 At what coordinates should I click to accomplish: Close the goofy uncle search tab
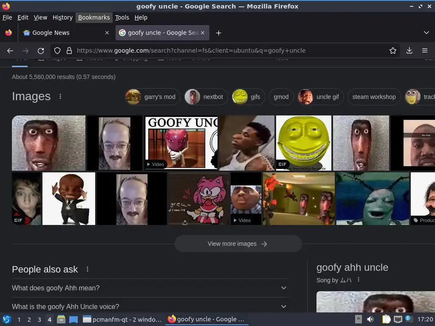(203, 33)
